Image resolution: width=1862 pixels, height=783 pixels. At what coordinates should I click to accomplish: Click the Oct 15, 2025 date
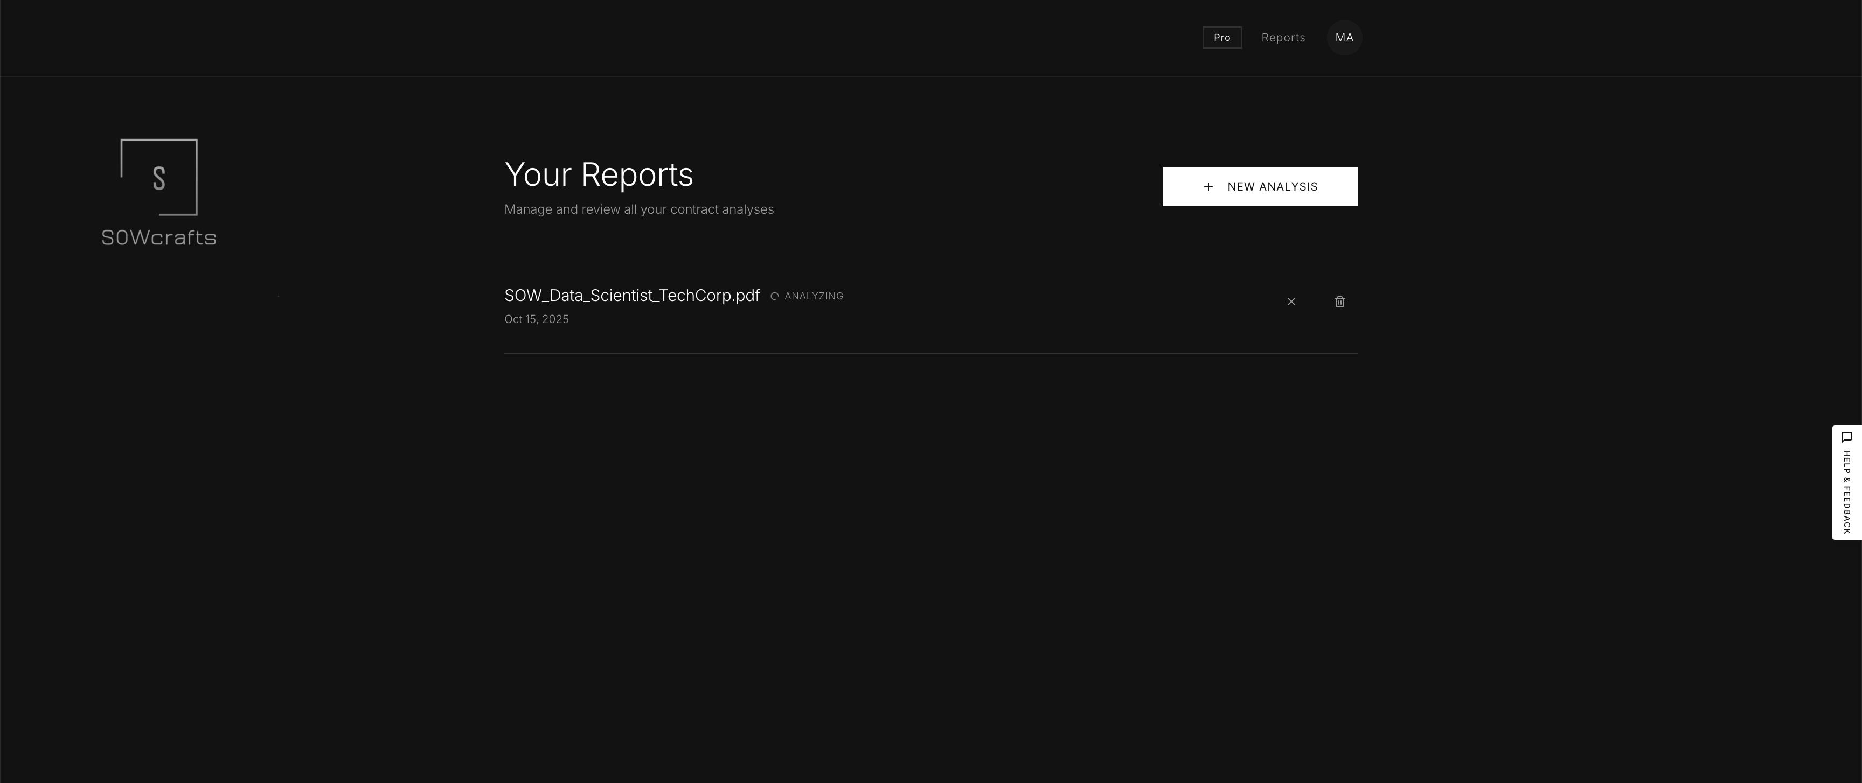536,319
